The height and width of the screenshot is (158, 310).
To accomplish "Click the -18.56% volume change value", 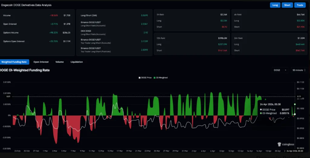I will tap(54, 15).
